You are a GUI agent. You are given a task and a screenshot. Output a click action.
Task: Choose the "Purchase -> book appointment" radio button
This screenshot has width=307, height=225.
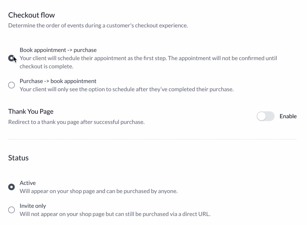(11, 85)
